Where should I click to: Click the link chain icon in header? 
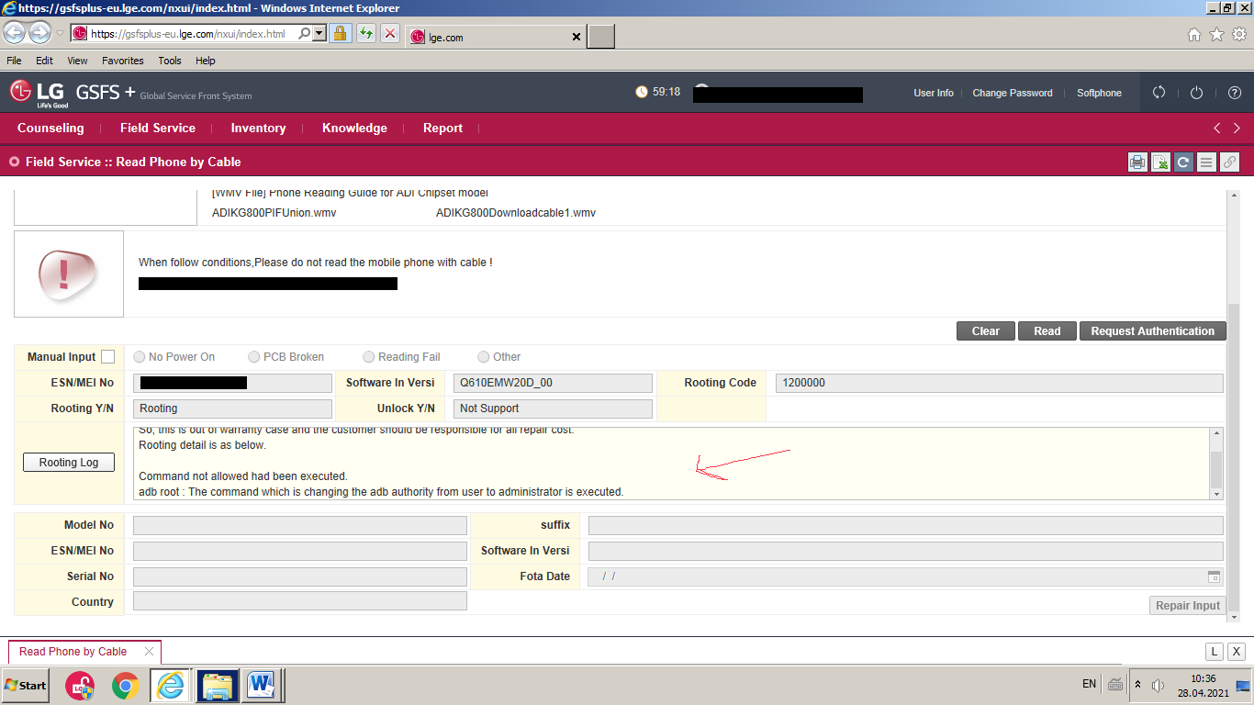click(1229, 162)
